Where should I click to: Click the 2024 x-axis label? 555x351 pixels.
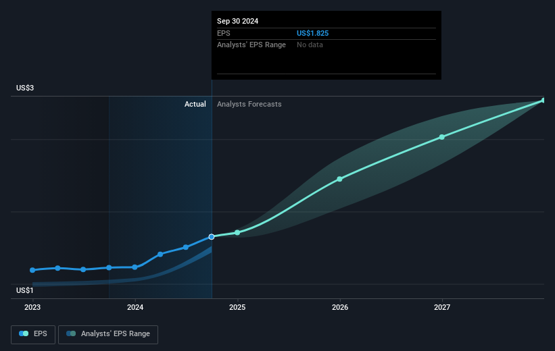coord(135,307)
